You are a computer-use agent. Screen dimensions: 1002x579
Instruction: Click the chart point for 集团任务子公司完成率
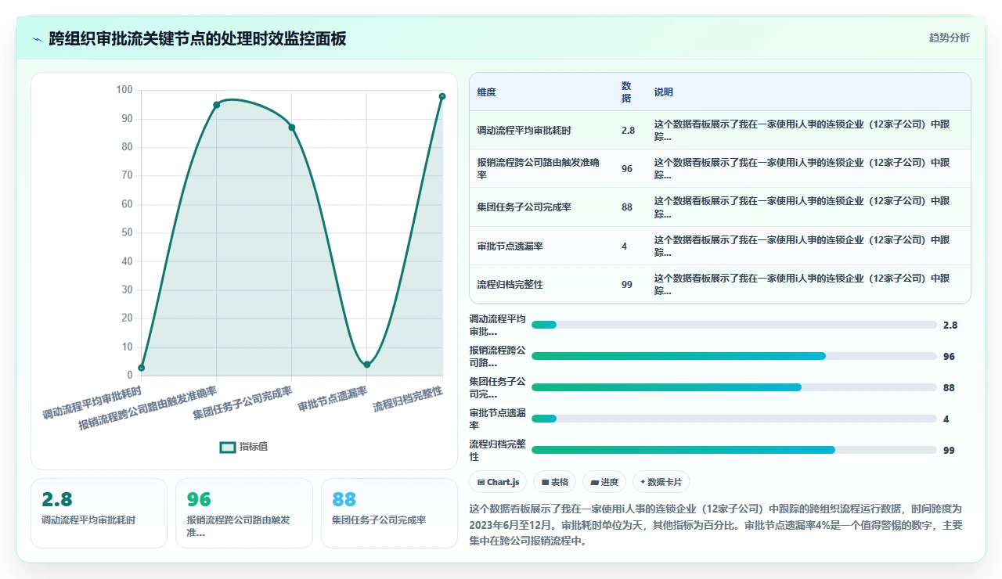click(x=292, y=128)
